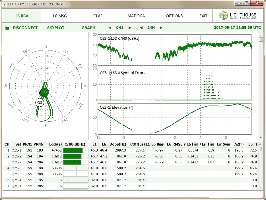Image resolution: width=266 pixels, height=200 pixels.
Task: Toggle the GRAPH view
Action: coord(88,28)
